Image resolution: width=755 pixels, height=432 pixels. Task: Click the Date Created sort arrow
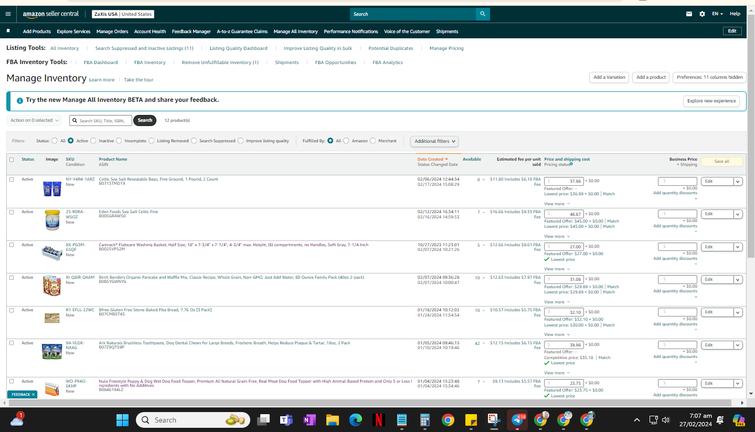[446, 159]
